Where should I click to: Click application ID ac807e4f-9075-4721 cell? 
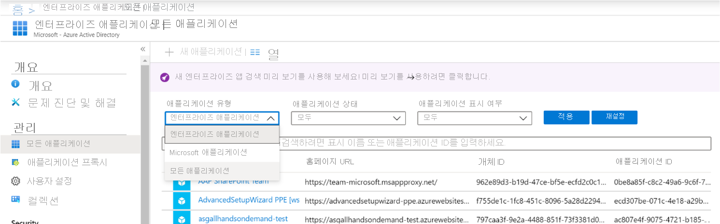pos(663,220)
